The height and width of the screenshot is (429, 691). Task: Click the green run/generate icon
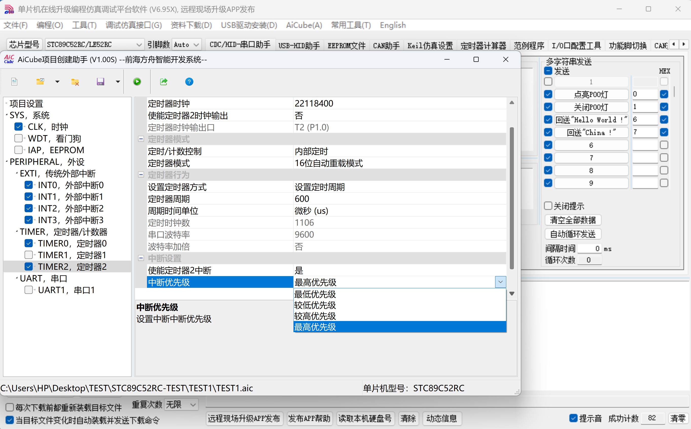(137, 82)
